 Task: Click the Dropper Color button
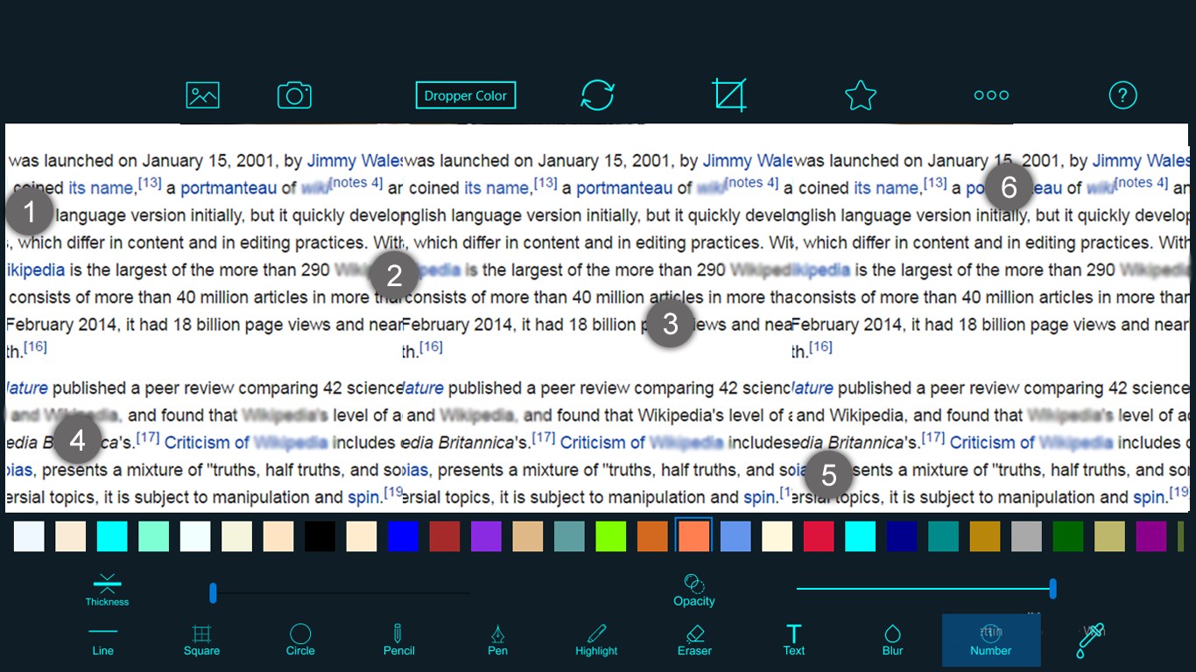tap(466, 95)
